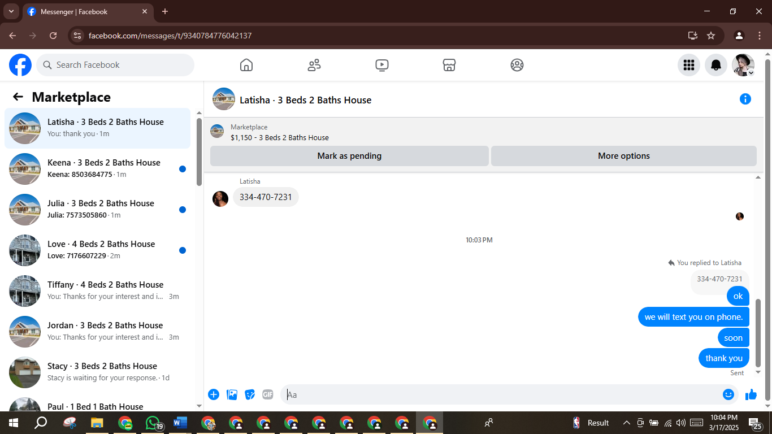The height and width of the screenshot is (434, 772).
Task: Click the message thread scrollbar thumb
Action: click(x=758, y=332)
